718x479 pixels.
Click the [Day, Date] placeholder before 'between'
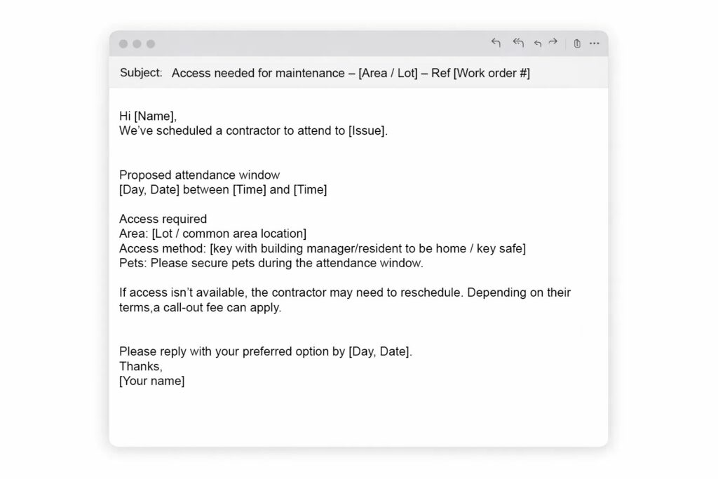pyautogui.click(x=149, y=189)
